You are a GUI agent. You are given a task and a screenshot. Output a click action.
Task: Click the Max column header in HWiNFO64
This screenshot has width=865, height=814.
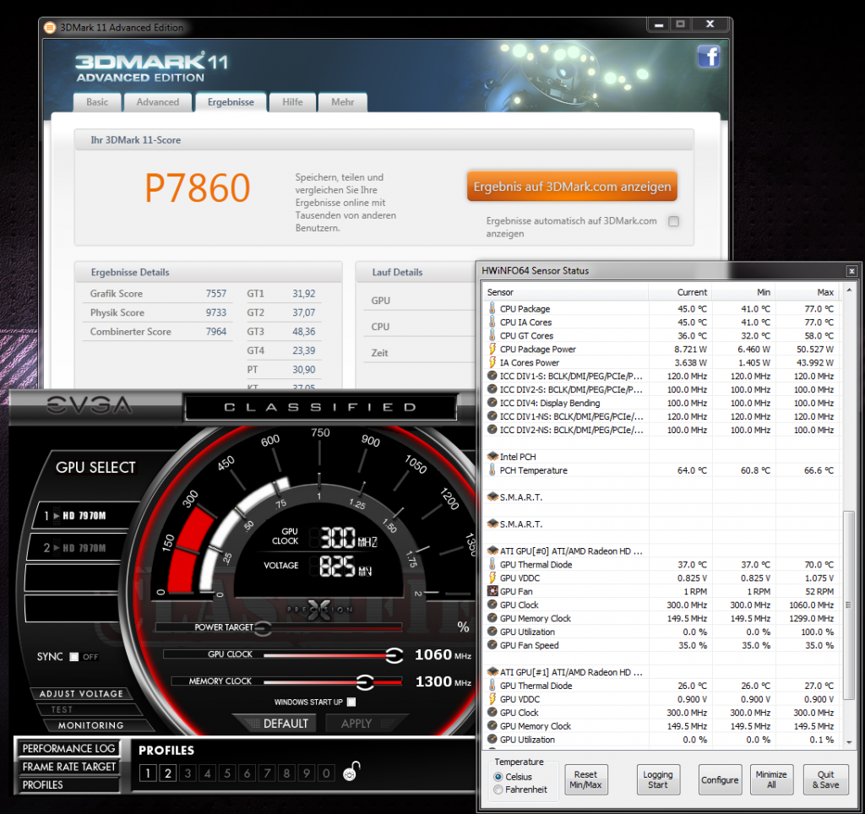[808, 292]
